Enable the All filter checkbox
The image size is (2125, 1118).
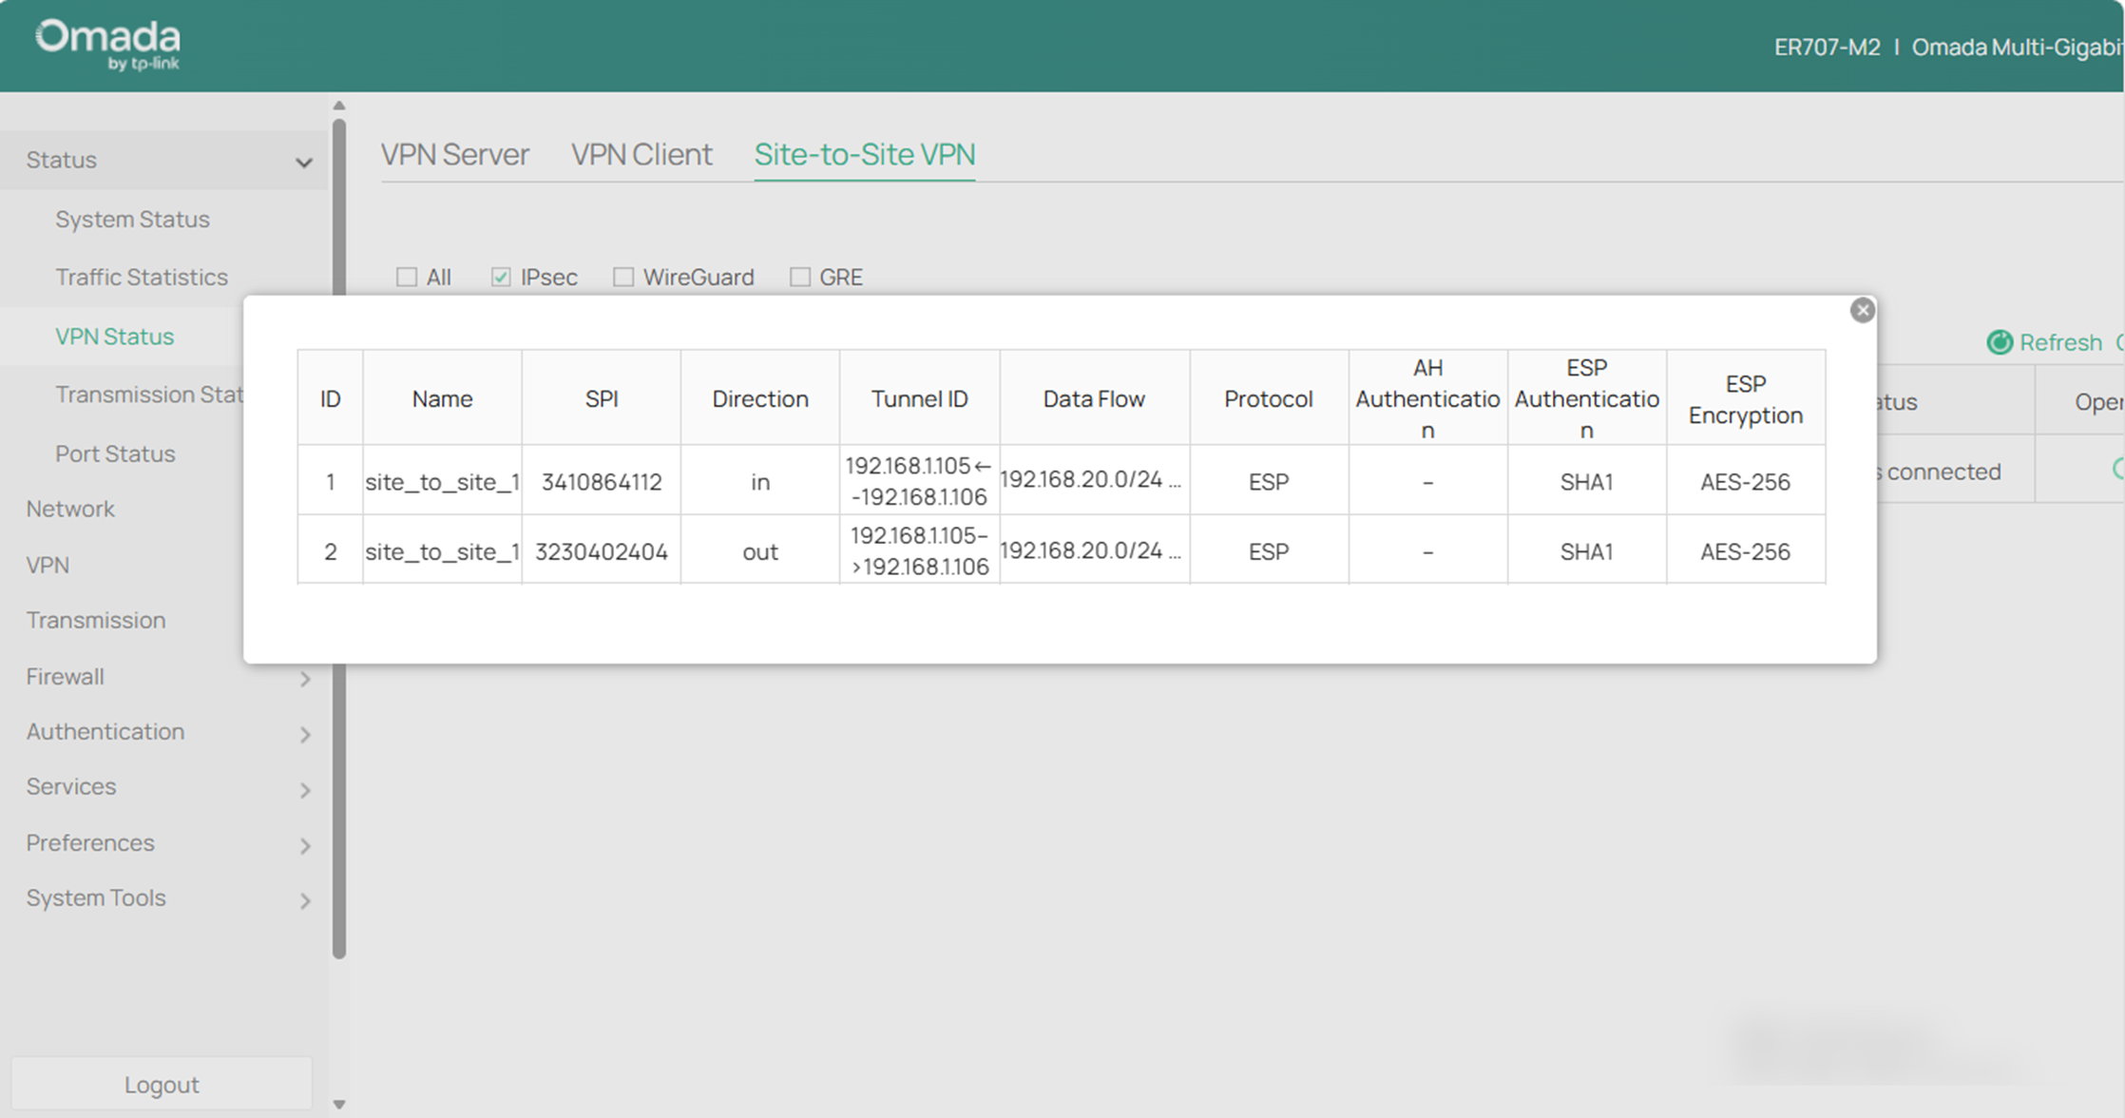[x=407, y=277]
